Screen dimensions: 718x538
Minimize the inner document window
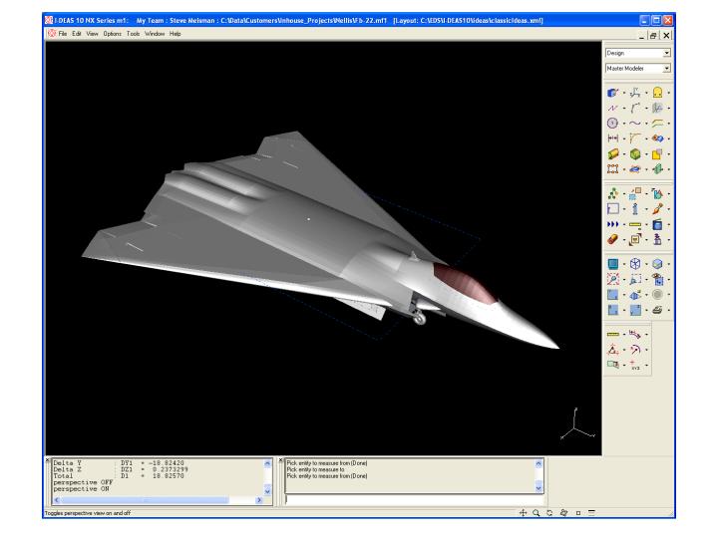[x=641, y=36]
